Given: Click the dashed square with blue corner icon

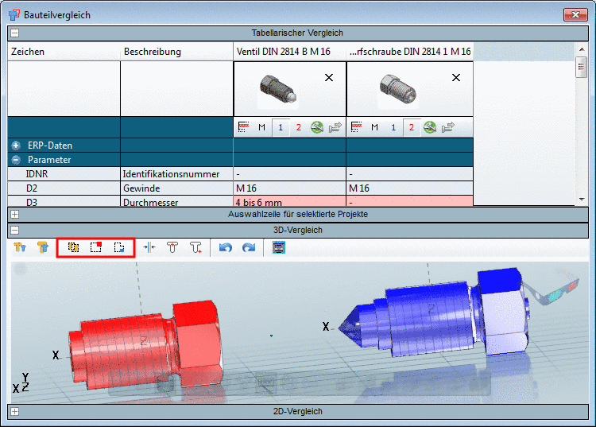Looking at the screenshot, I should 119,247.
